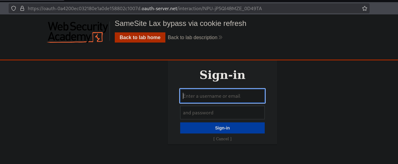
Task: Click the orange divider line under header
Action: [199, 59]
